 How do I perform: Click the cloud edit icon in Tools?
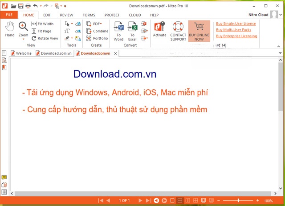click(x=78, y=24)
